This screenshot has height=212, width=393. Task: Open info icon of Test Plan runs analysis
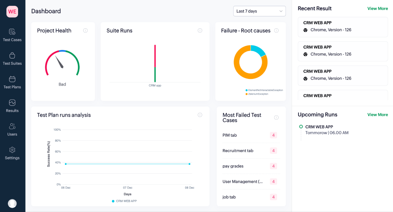tap(200, 115)
